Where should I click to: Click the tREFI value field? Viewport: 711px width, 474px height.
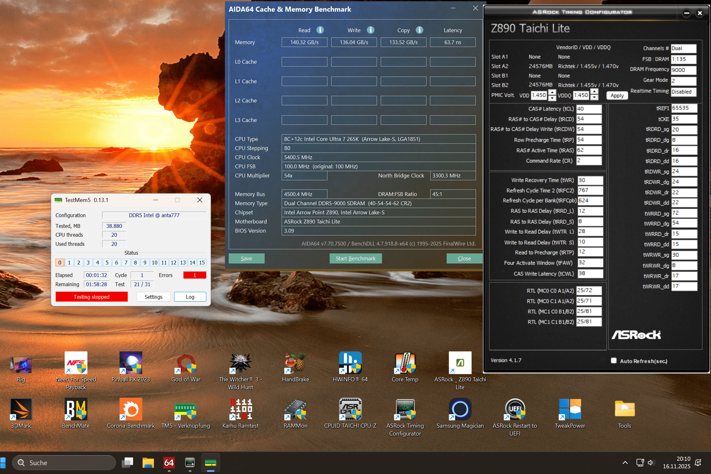pos(684,108)
